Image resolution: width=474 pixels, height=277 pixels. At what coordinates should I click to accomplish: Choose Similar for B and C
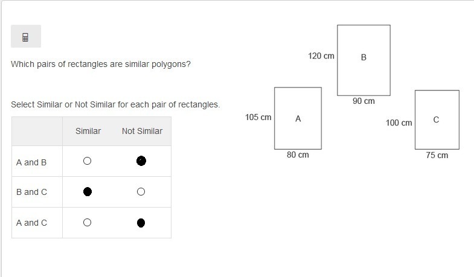(88, 192)
